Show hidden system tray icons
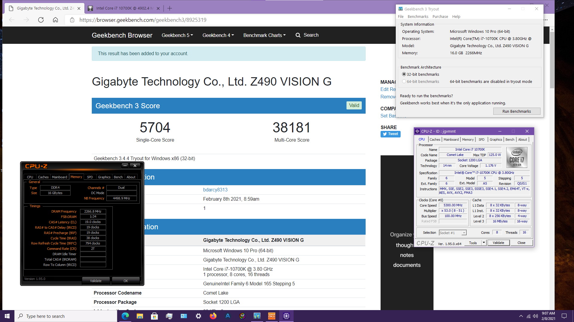Image resolution: width=574 pixels, height=322 pixels. (x=521, y=316)
